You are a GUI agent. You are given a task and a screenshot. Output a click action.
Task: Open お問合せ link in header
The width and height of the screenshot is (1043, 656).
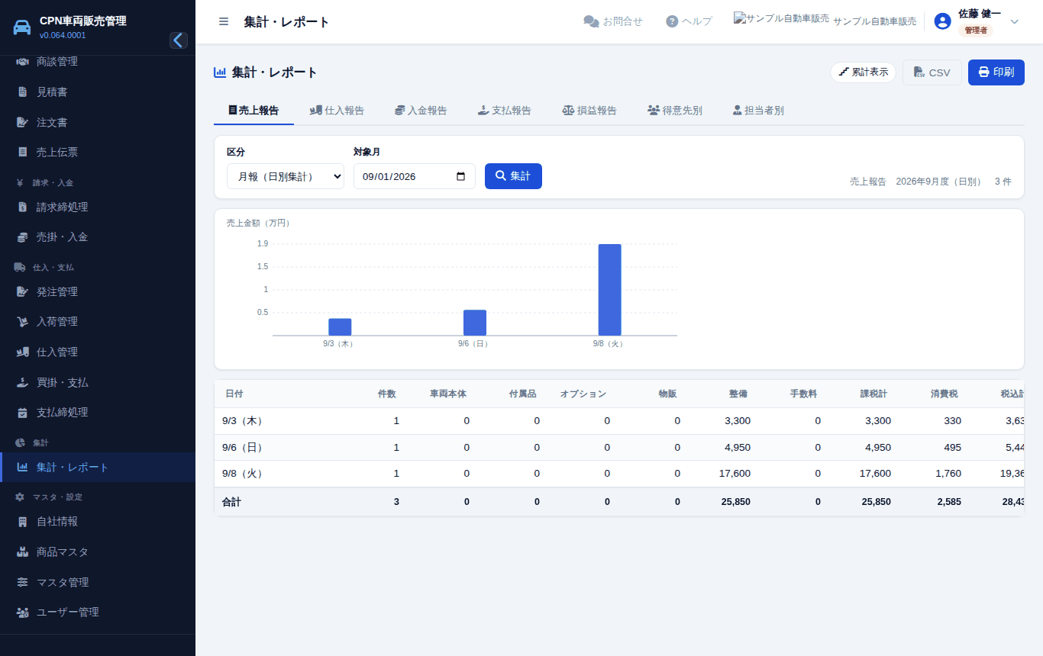click(613, 21)
